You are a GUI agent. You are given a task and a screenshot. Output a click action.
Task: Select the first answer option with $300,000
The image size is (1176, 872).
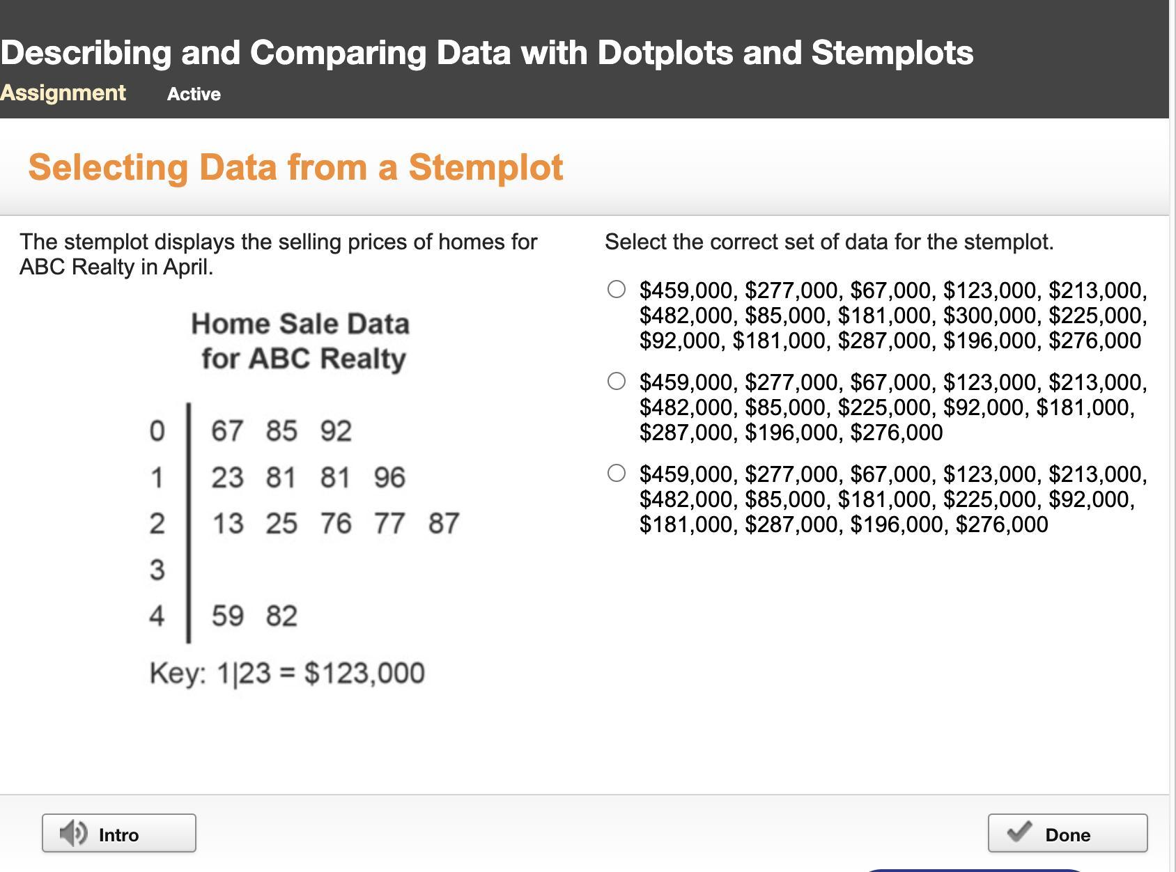coord(617,290)
